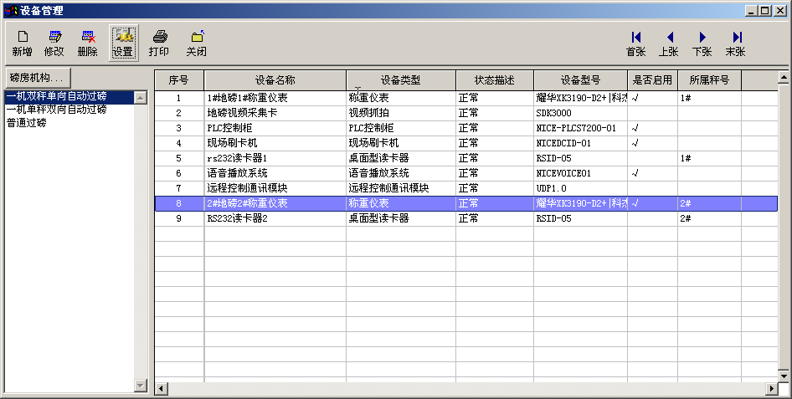Click the table's vertical scrollbar down arrow
The height and width of the screenshot is (399, 792).
pos(784,376)
